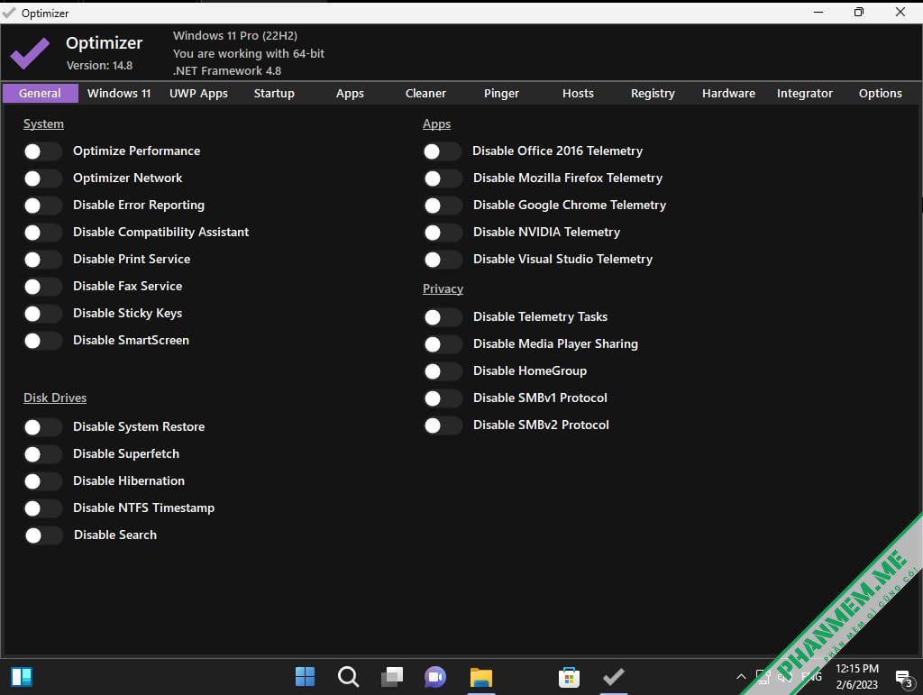Image resolution: width=923 pixels, height=695 pixels.
Task: Toggle Disable System Restore
Action: 42,427
